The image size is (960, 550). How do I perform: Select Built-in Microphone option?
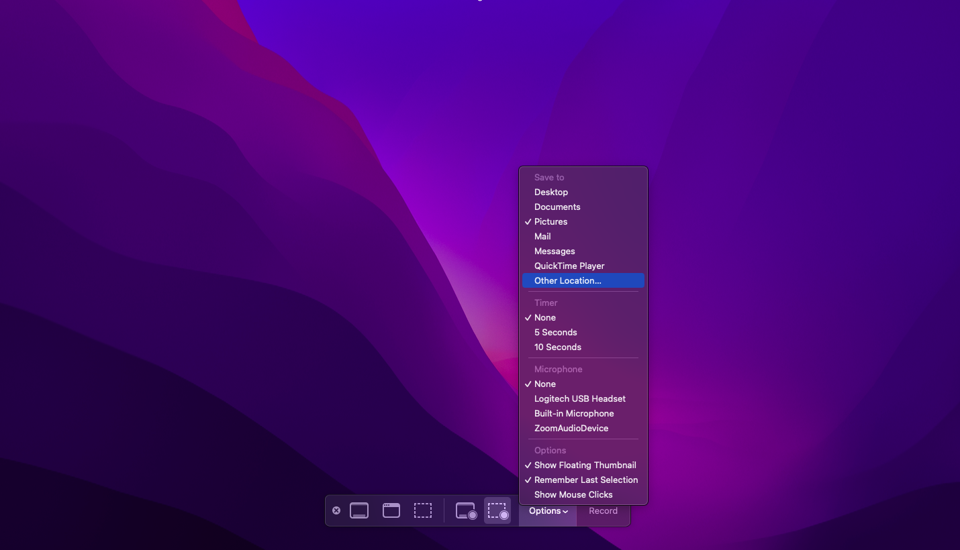click(x=573, y=413)
